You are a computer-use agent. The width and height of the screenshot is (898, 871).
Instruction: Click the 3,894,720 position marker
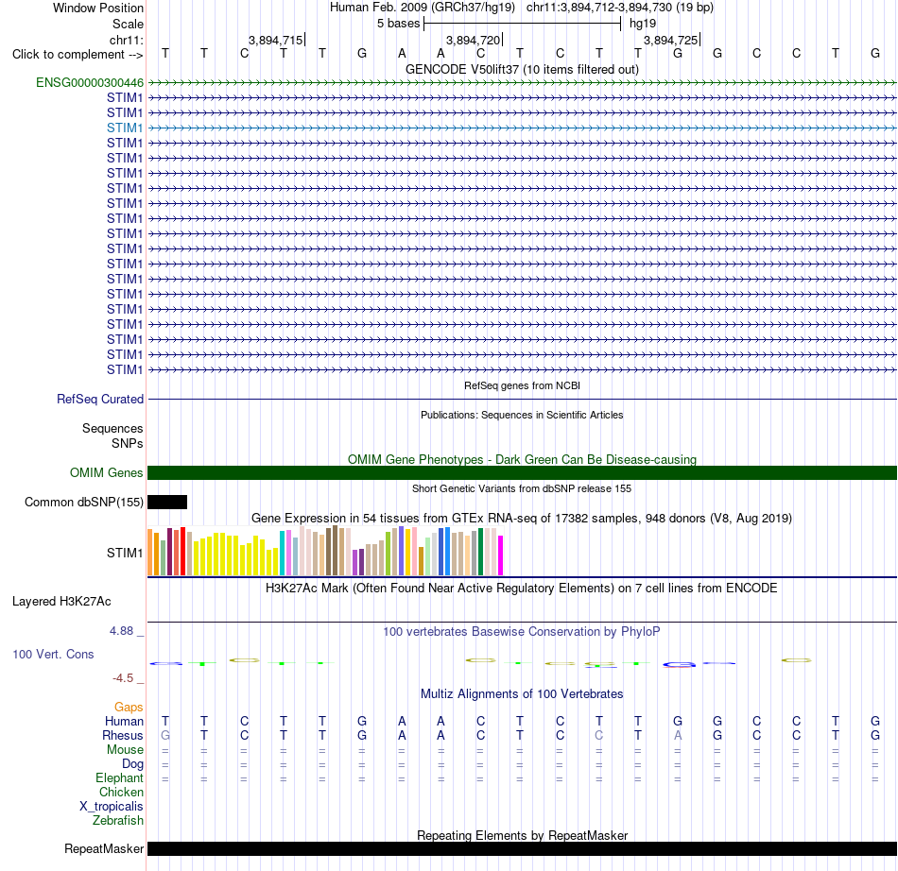coord(475,40)
